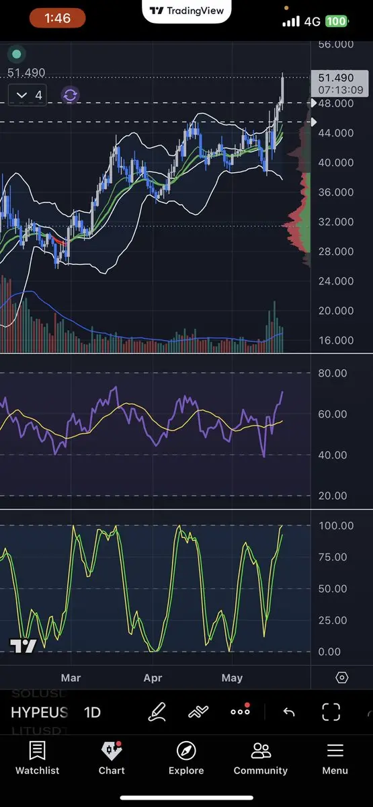Screen dimensions: 373x807
Task: Tap the TradingView logo at top
Action: 186,11
